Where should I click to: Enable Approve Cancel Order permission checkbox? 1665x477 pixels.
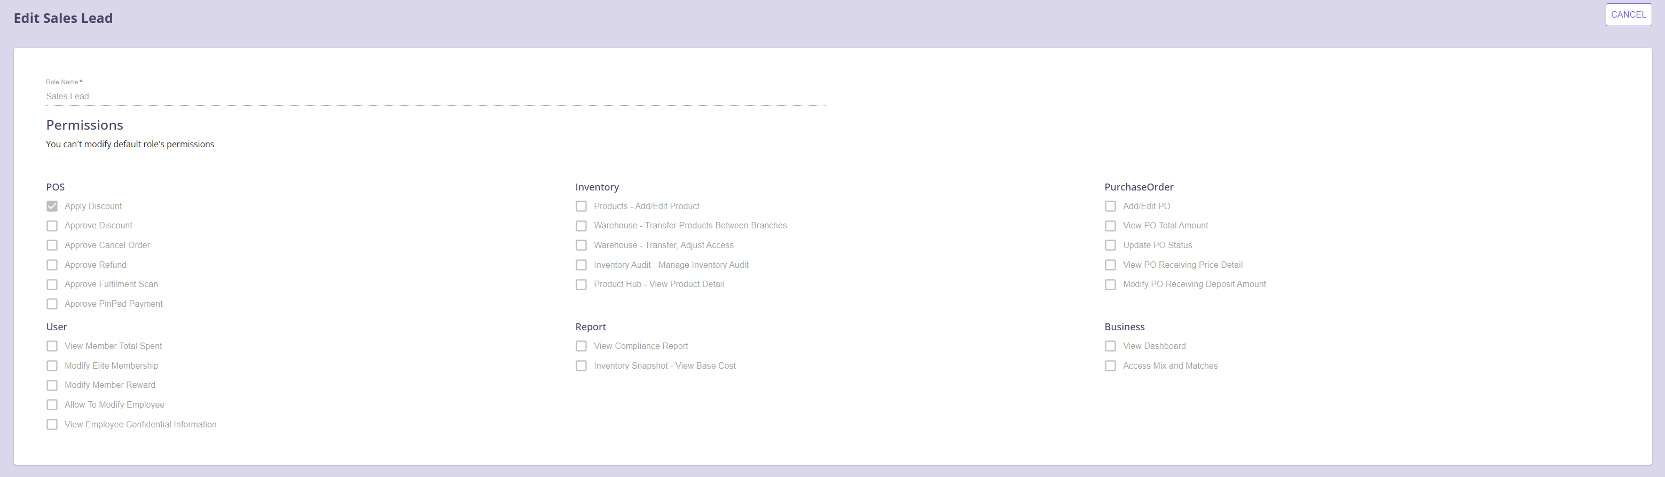point(52,245)
